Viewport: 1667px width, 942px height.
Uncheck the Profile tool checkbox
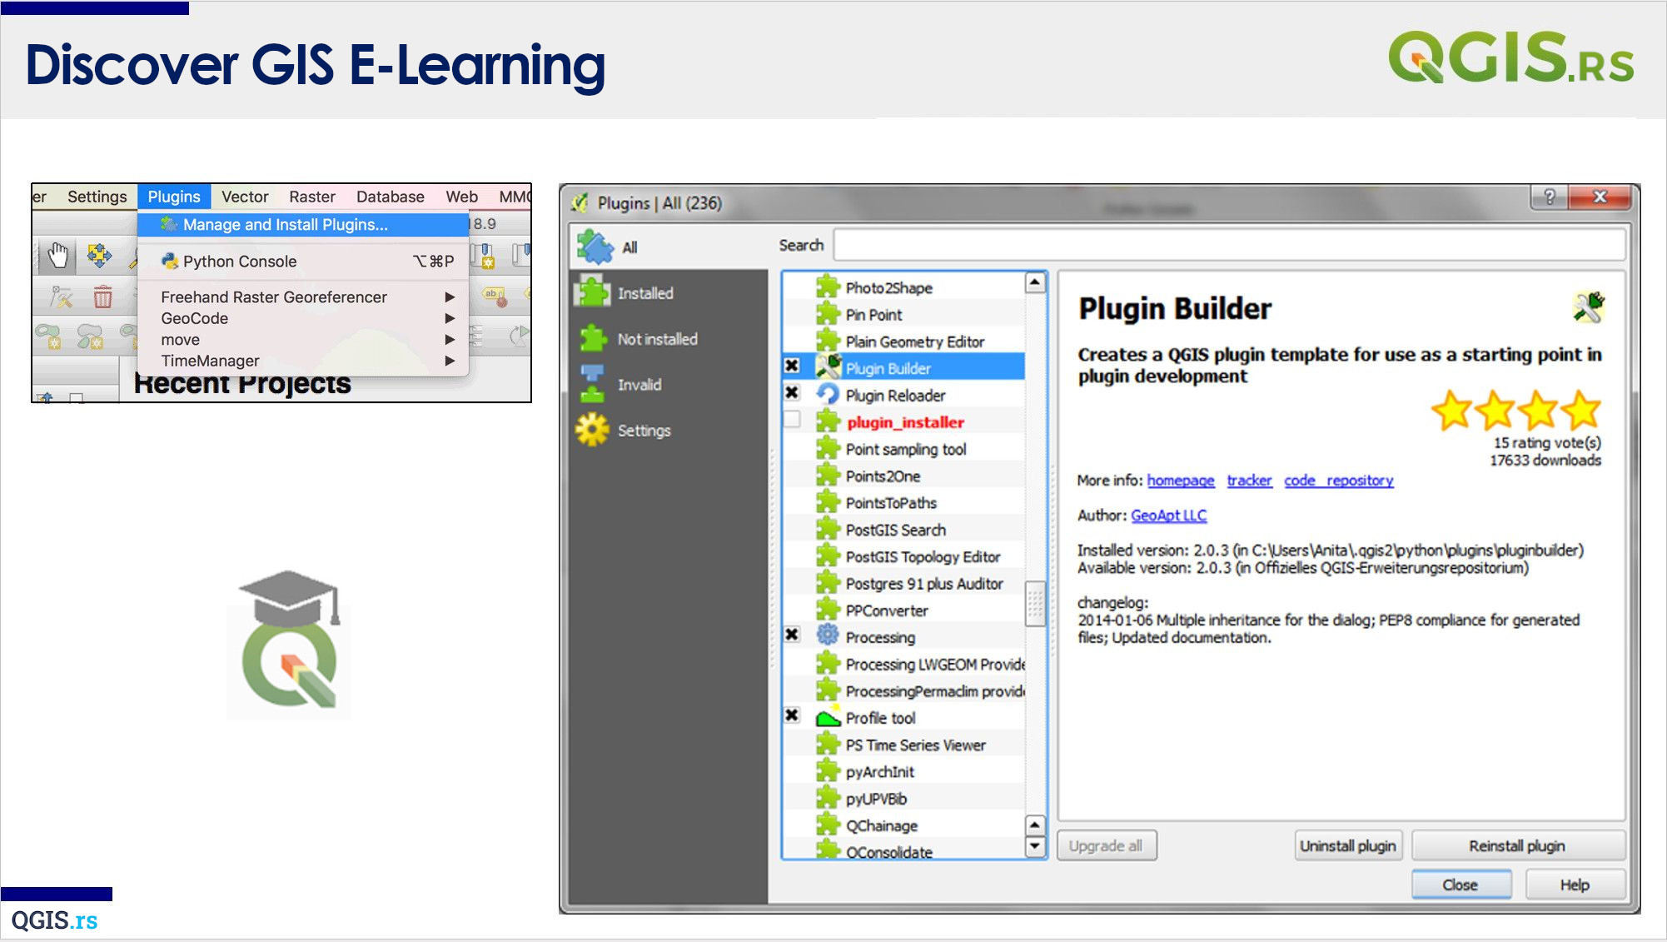(792, 715)
